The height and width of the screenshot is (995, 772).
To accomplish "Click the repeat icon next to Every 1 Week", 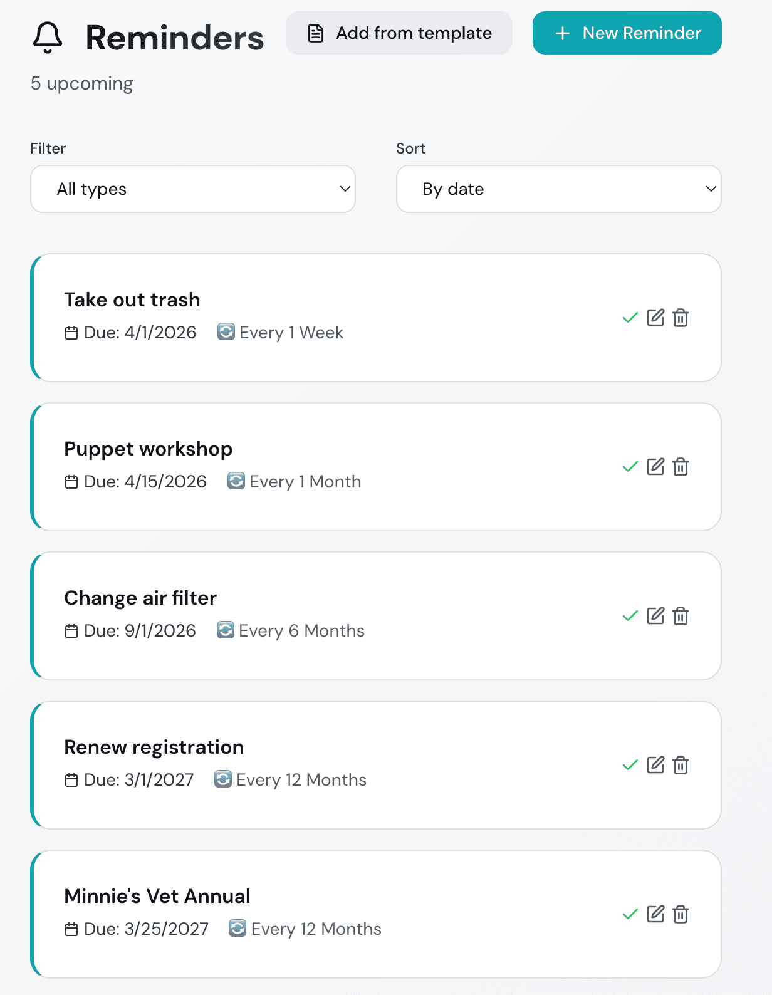I will coord(226,331).
